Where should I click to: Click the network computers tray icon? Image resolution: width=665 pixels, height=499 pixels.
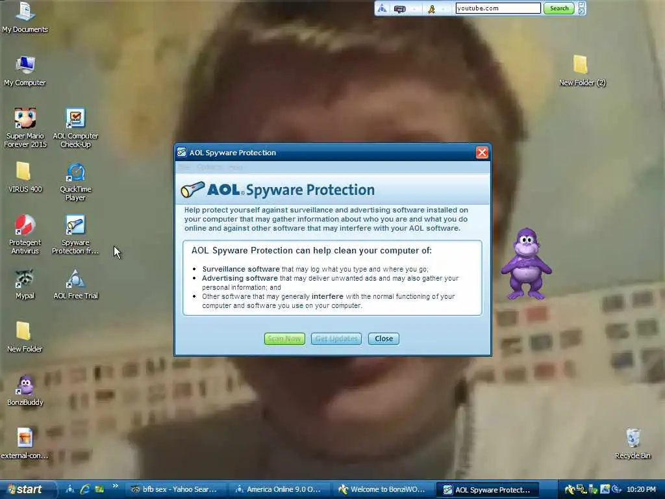pos(581,489)
